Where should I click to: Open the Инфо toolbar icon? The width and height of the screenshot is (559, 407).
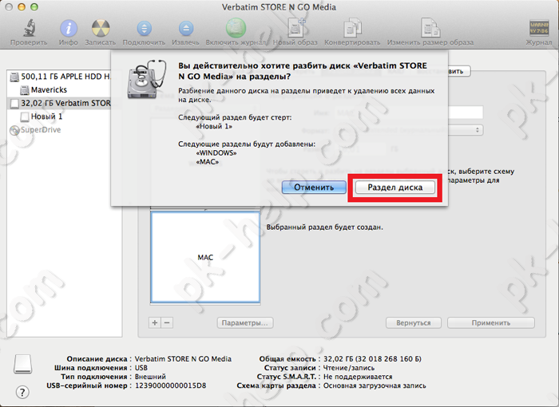(x=69, y=30)
